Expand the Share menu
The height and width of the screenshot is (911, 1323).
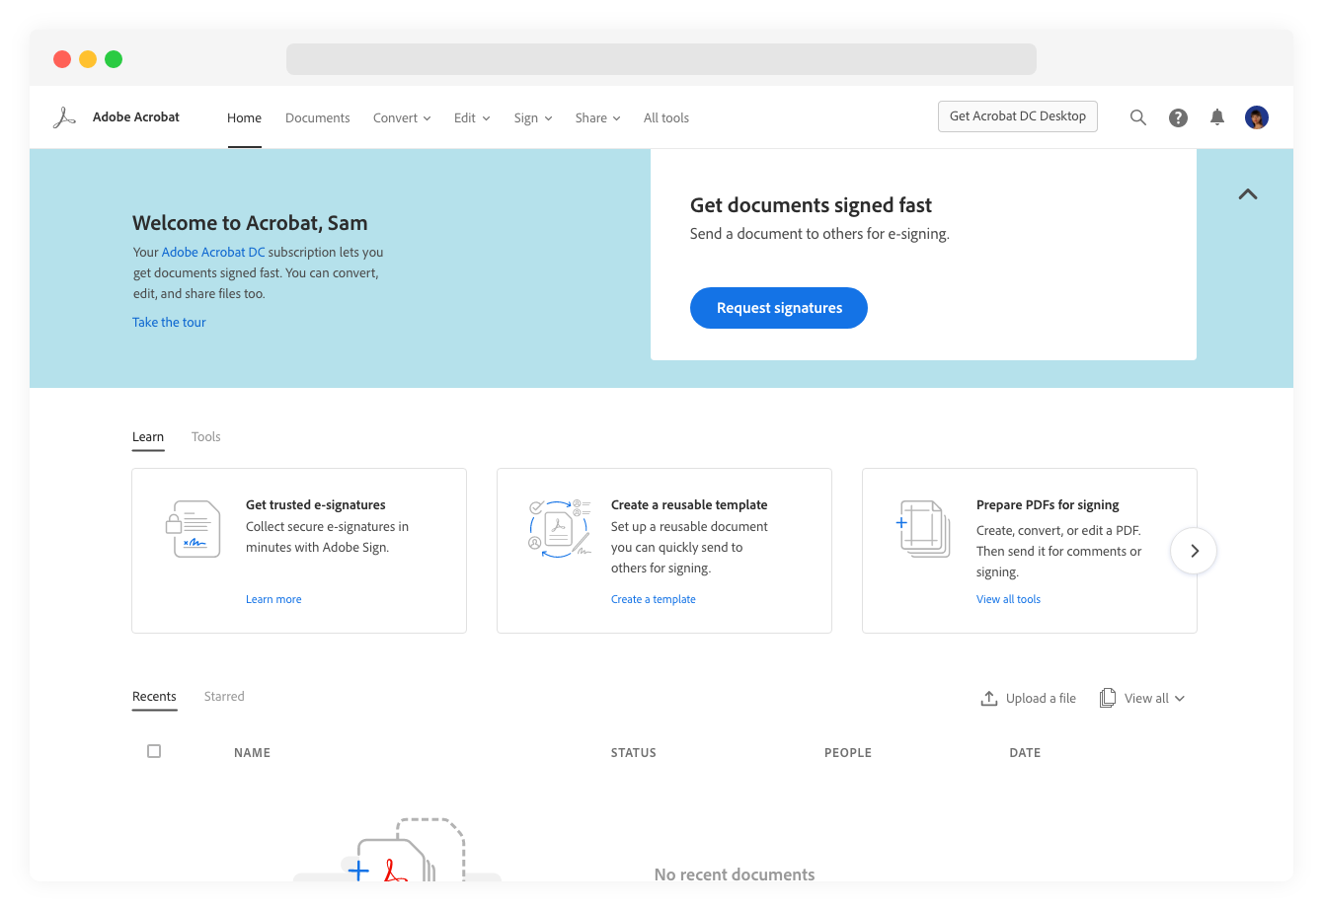pyautogui.click(x=598, y=118)
